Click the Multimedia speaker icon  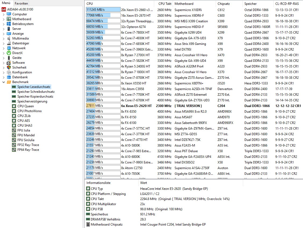9,38
